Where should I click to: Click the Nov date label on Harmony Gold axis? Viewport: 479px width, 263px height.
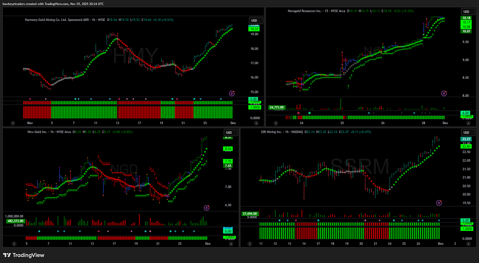click(30, 123)
